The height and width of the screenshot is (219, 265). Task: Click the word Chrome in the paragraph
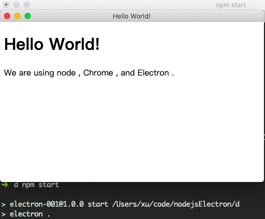click(98, 73)
